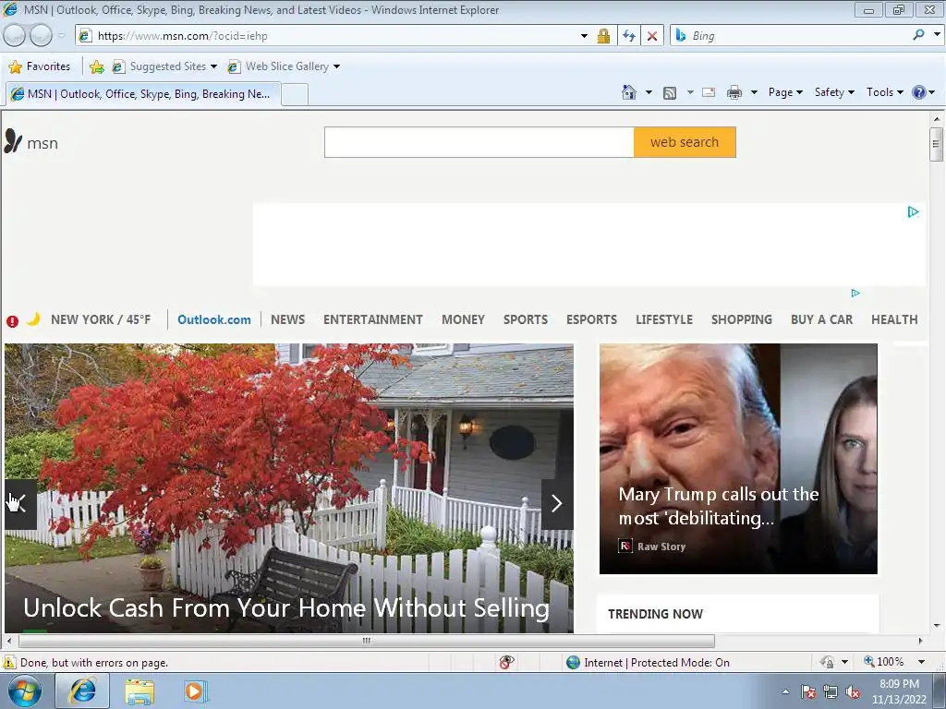Click the carousel previous arrow
Screen dimensions: 946x709
20,503
